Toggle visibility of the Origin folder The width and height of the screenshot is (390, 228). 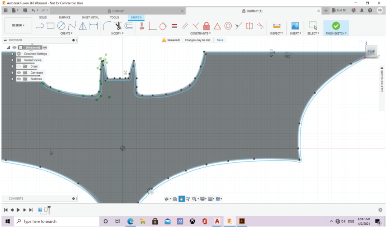[x=19, y=66]
